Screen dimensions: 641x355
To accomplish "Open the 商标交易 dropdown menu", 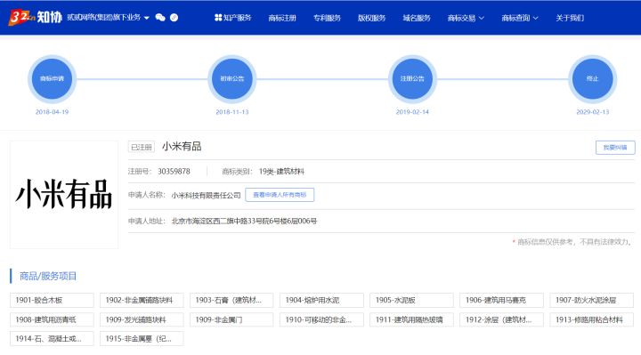I will [466, 18].
